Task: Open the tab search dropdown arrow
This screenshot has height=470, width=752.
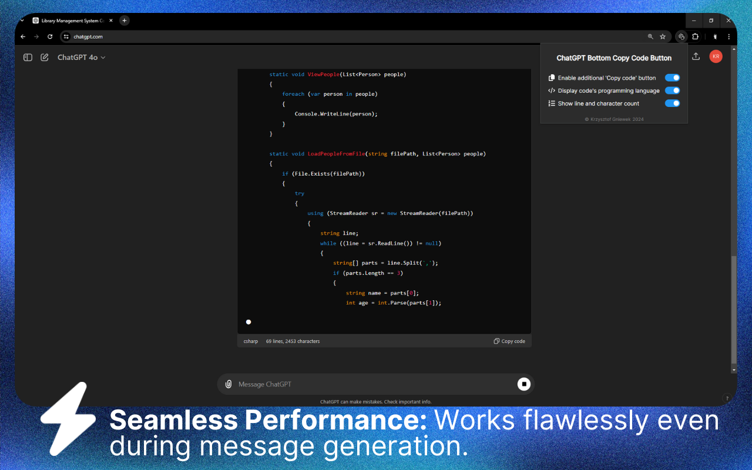Action: pos(22,21)
